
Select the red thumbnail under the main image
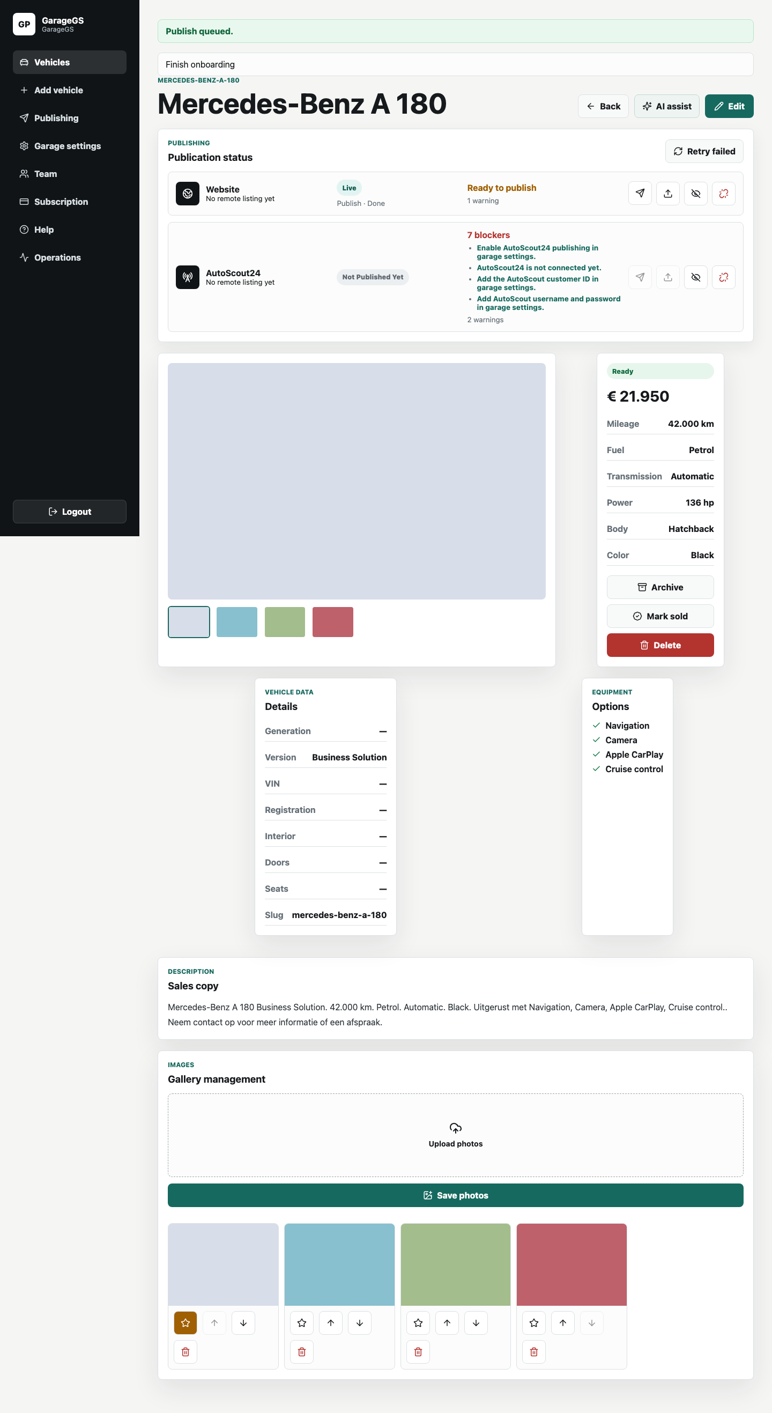click(x=333, y=622)
